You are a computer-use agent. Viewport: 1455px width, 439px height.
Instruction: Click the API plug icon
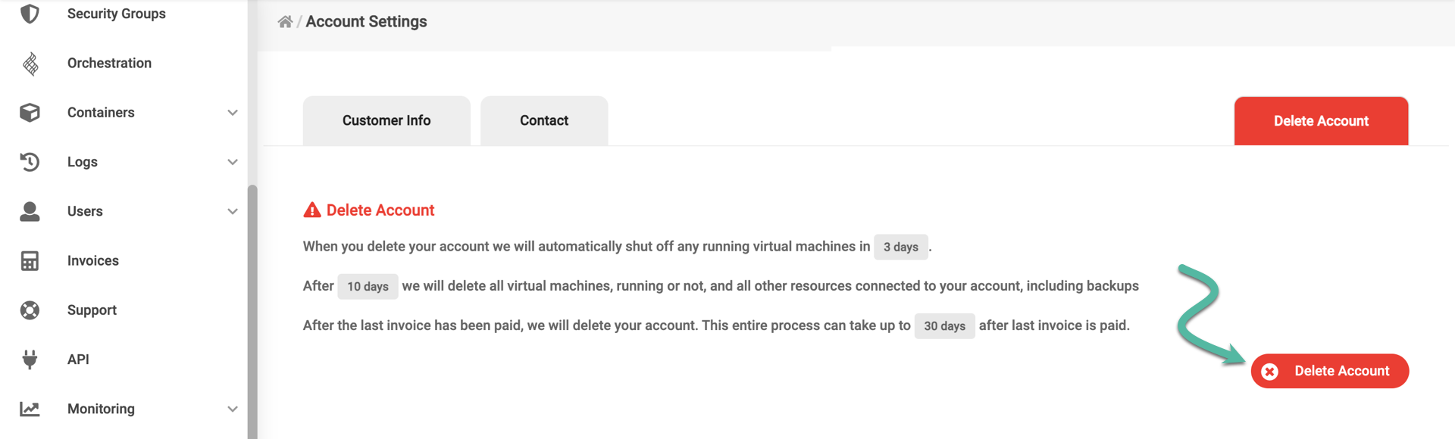[x=30, y=360]
